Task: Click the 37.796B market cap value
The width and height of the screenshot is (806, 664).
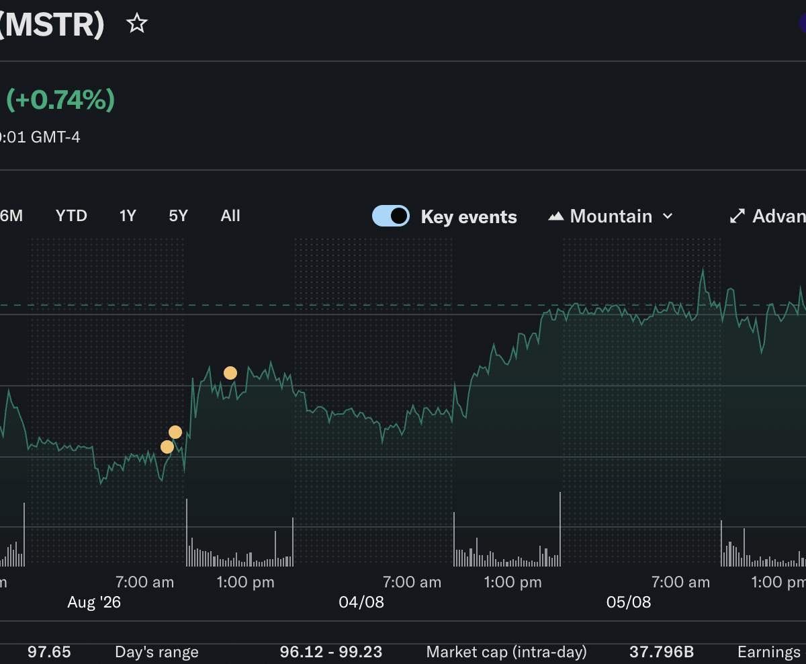Action: coord(662,652)
